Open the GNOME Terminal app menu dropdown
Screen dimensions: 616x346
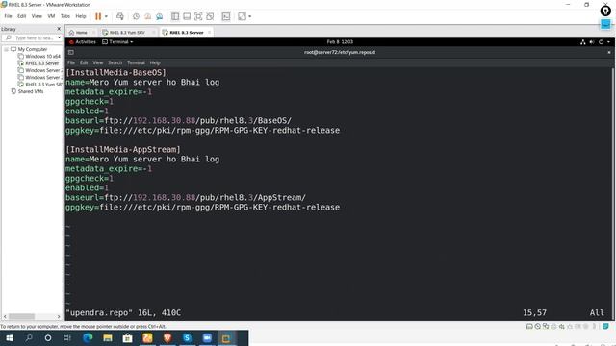tap(117, 42)
